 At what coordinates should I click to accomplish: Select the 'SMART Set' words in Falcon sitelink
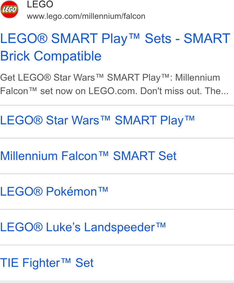click(145, 156)
